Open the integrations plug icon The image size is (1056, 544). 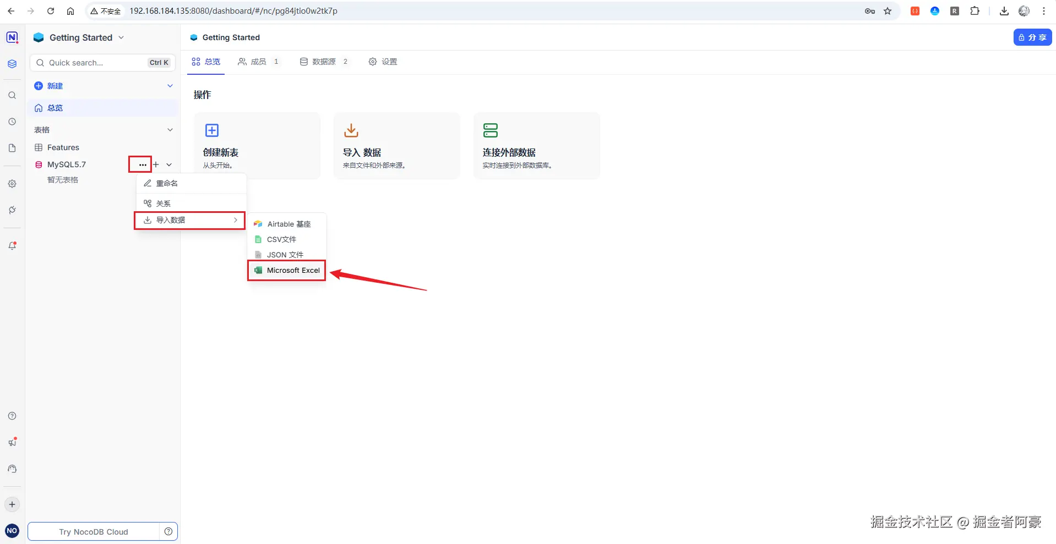pos(12,210)
